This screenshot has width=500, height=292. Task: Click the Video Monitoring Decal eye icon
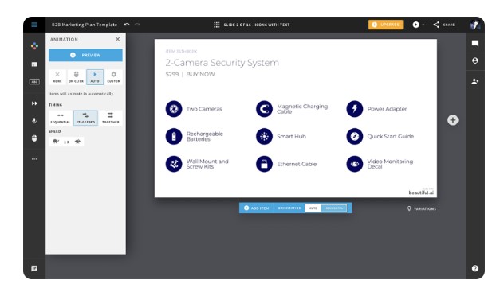click(x=355, y=164)
